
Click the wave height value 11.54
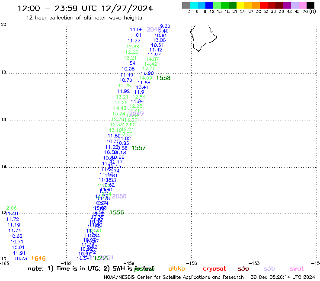pyautogui.click(x=129, y=63)
